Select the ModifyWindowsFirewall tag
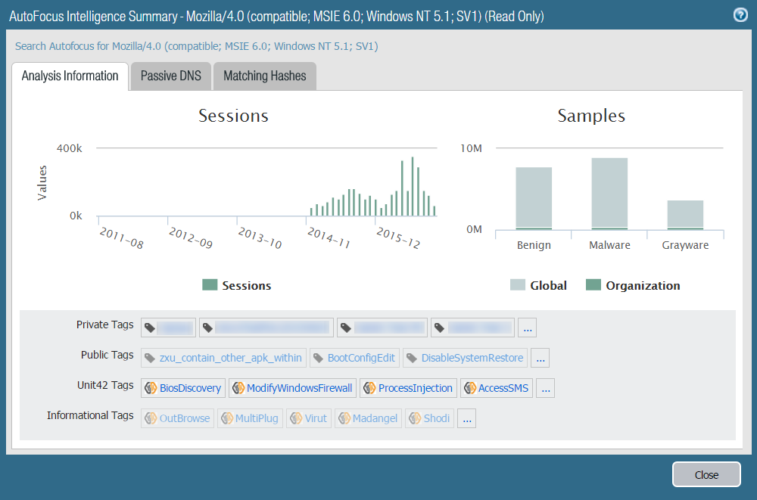The width and height of the screenshot is (757, 500). [x=291, y=388]
